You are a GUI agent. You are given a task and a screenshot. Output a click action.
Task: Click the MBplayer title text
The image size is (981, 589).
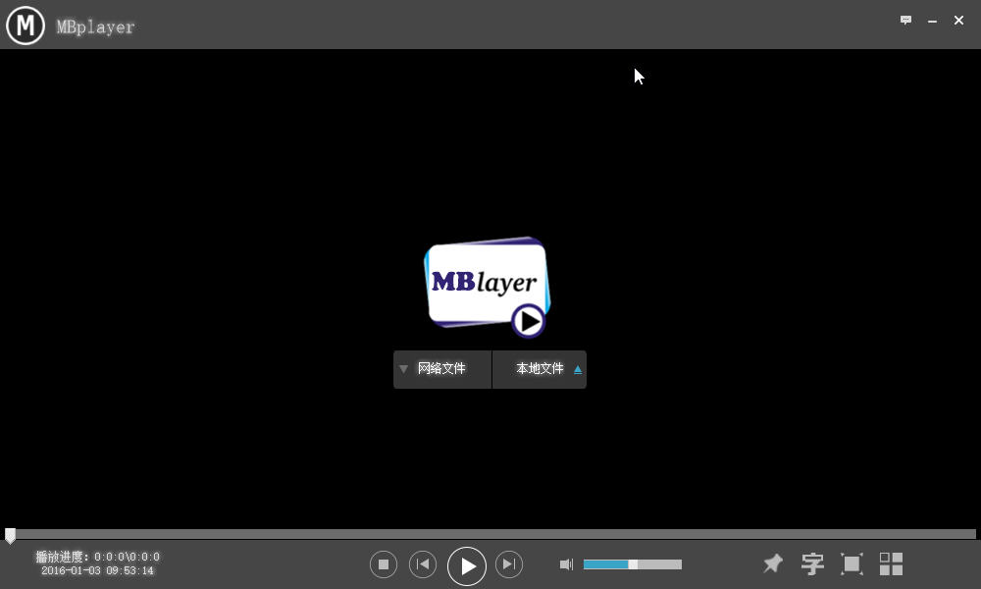[96, 27]
